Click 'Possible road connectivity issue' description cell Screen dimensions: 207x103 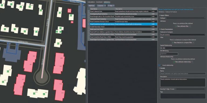133,17
